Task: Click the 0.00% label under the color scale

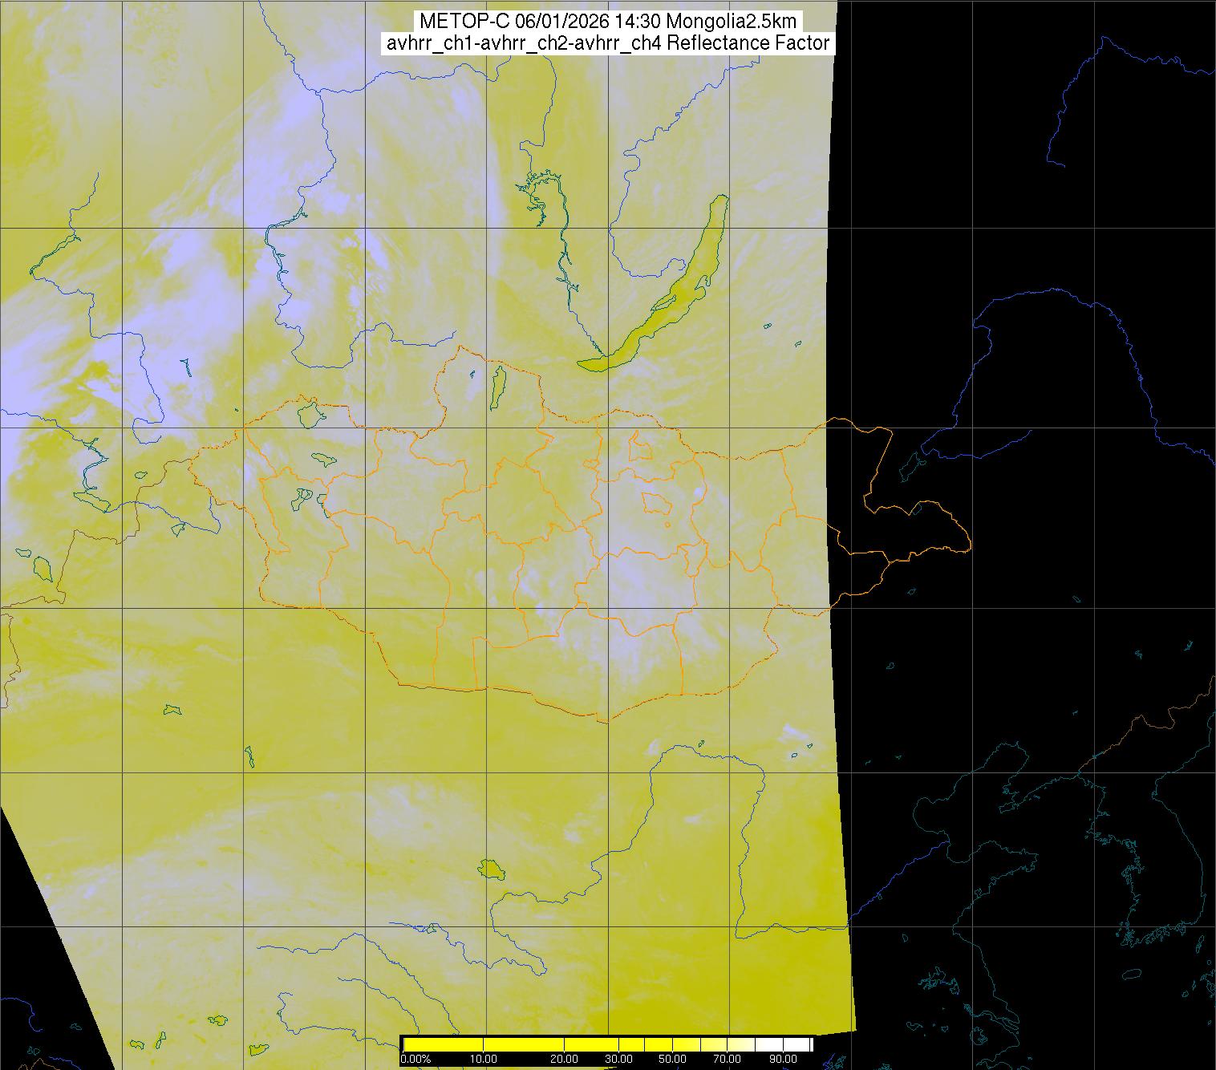Action: [415, 1060]
